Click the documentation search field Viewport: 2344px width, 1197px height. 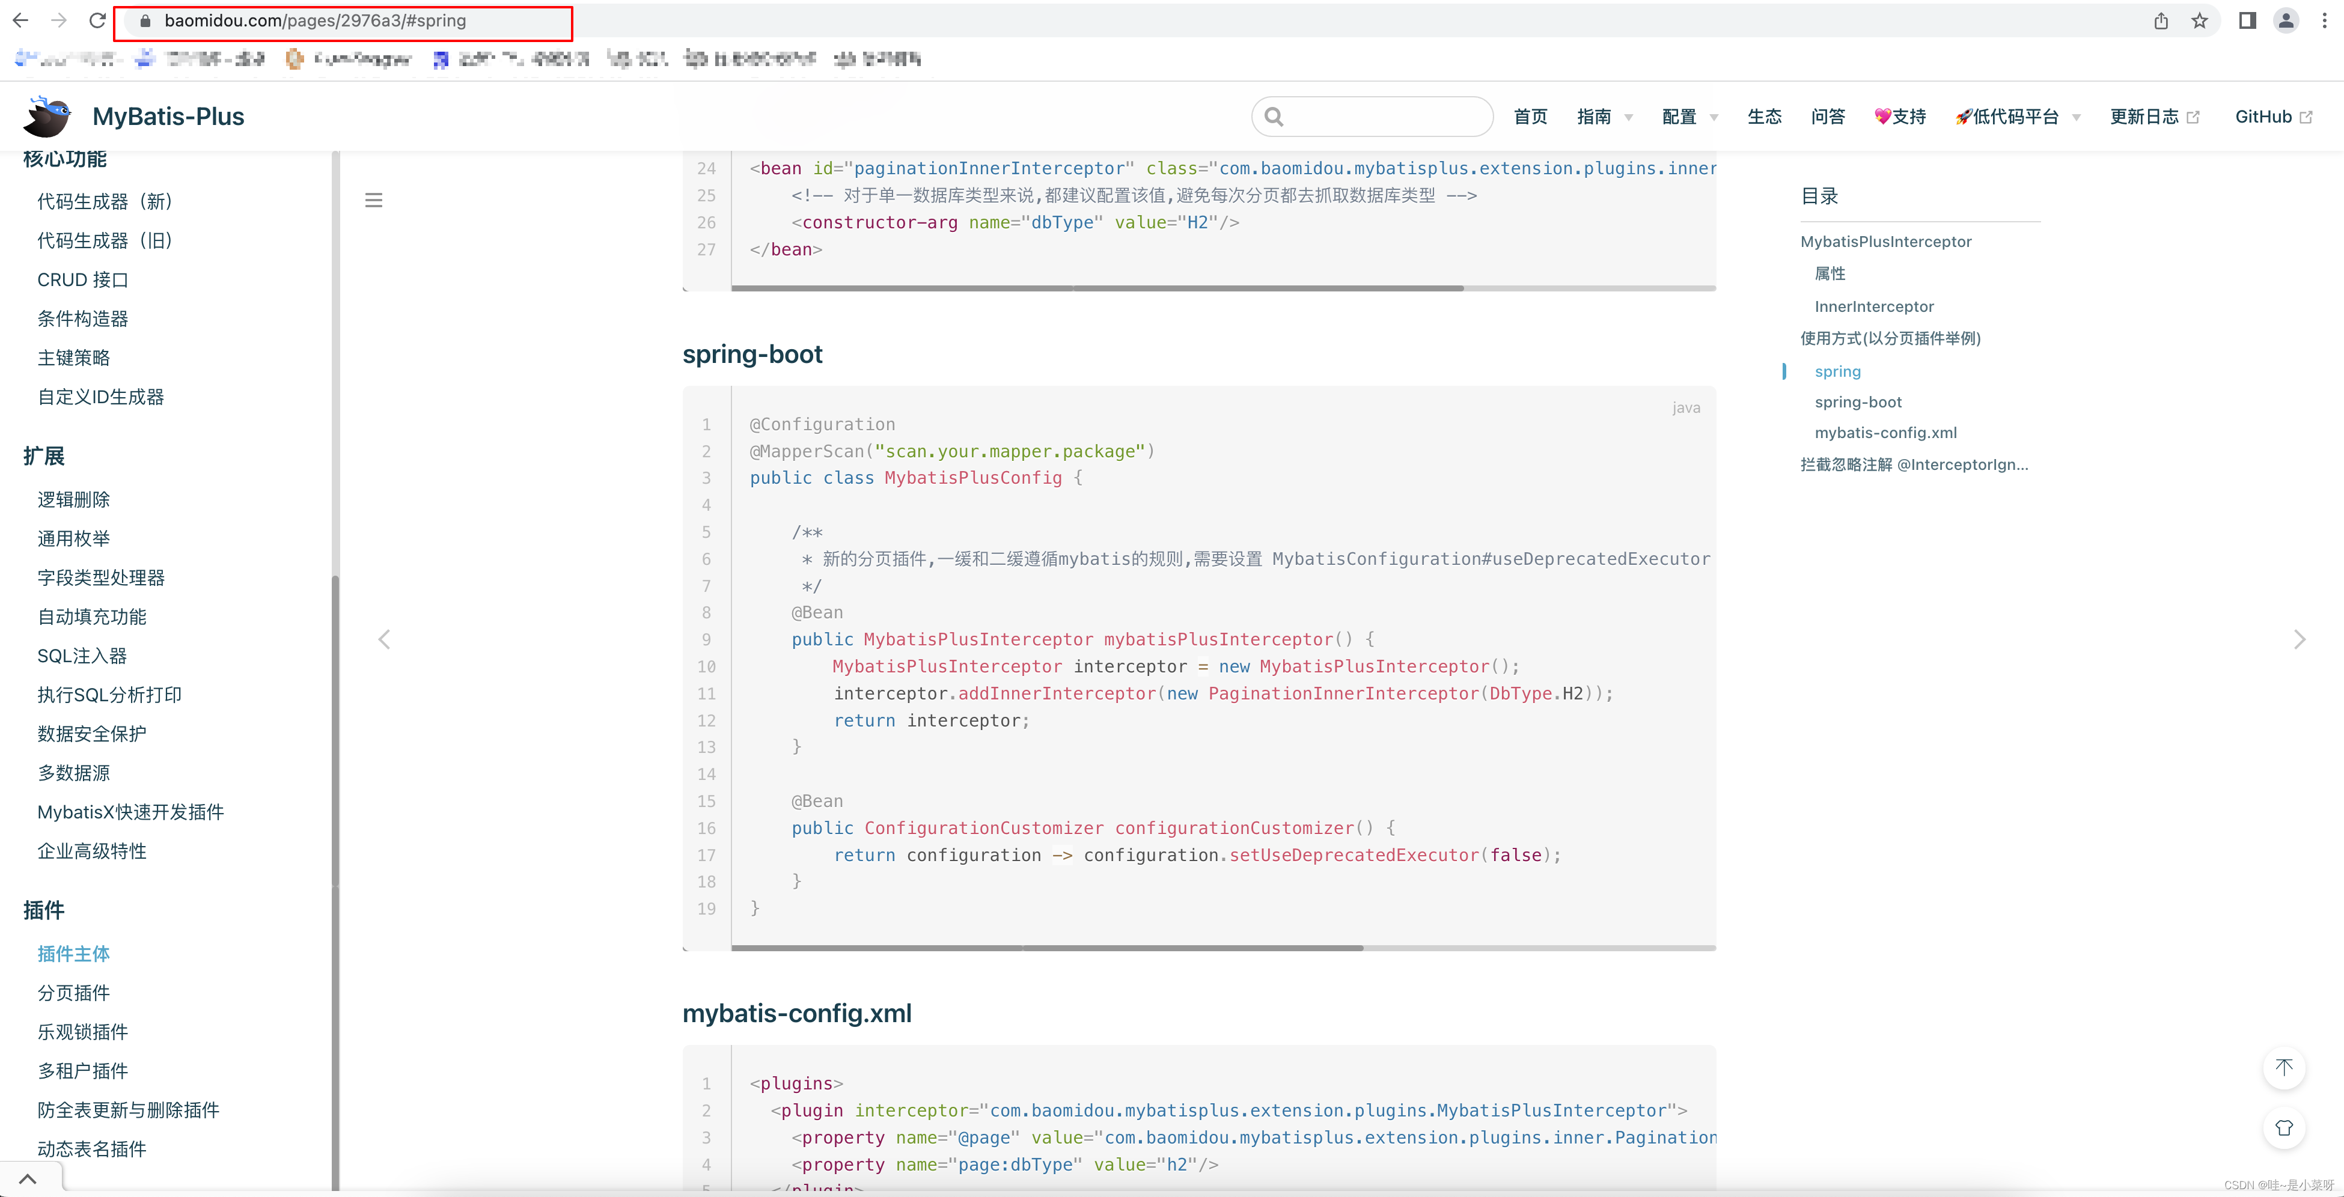[1383, 117]
